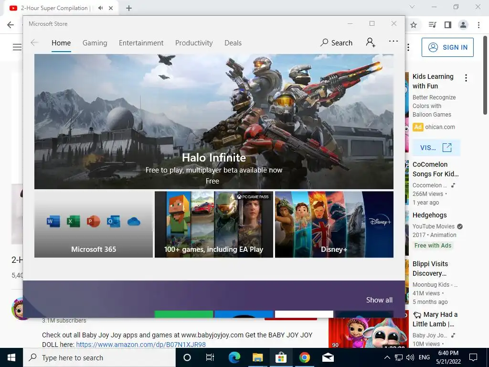
Task: Open the Chrome three-dot menu
Action: 478,25
